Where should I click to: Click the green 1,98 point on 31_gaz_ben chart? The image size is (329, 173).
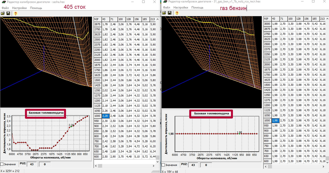click(x=239, y=133)
